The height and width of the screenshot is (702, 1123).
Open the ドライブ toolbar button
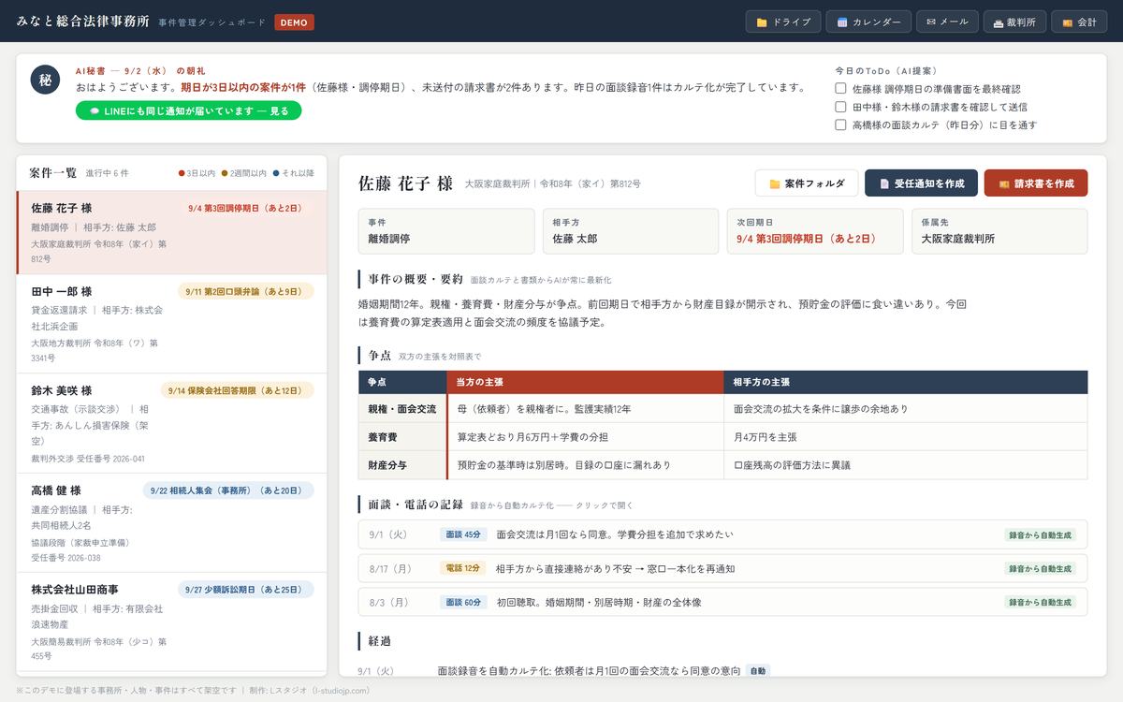[783, 22]
